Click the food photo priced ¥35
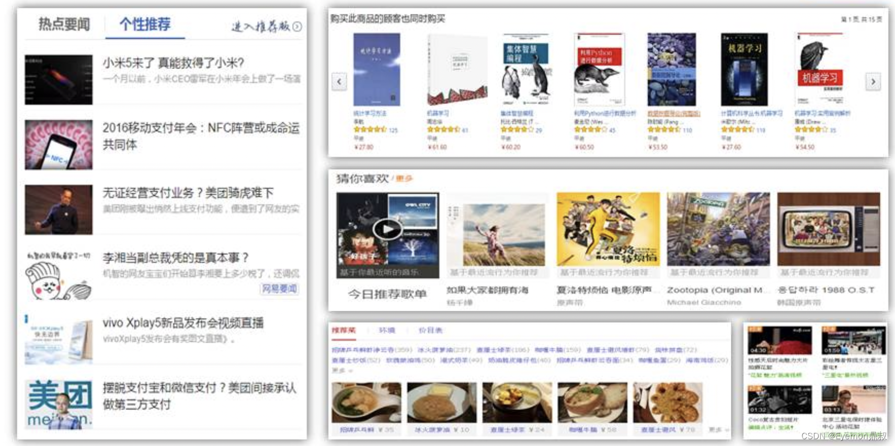The height and width of the screenshot is (446, 895). pos(366,403)
